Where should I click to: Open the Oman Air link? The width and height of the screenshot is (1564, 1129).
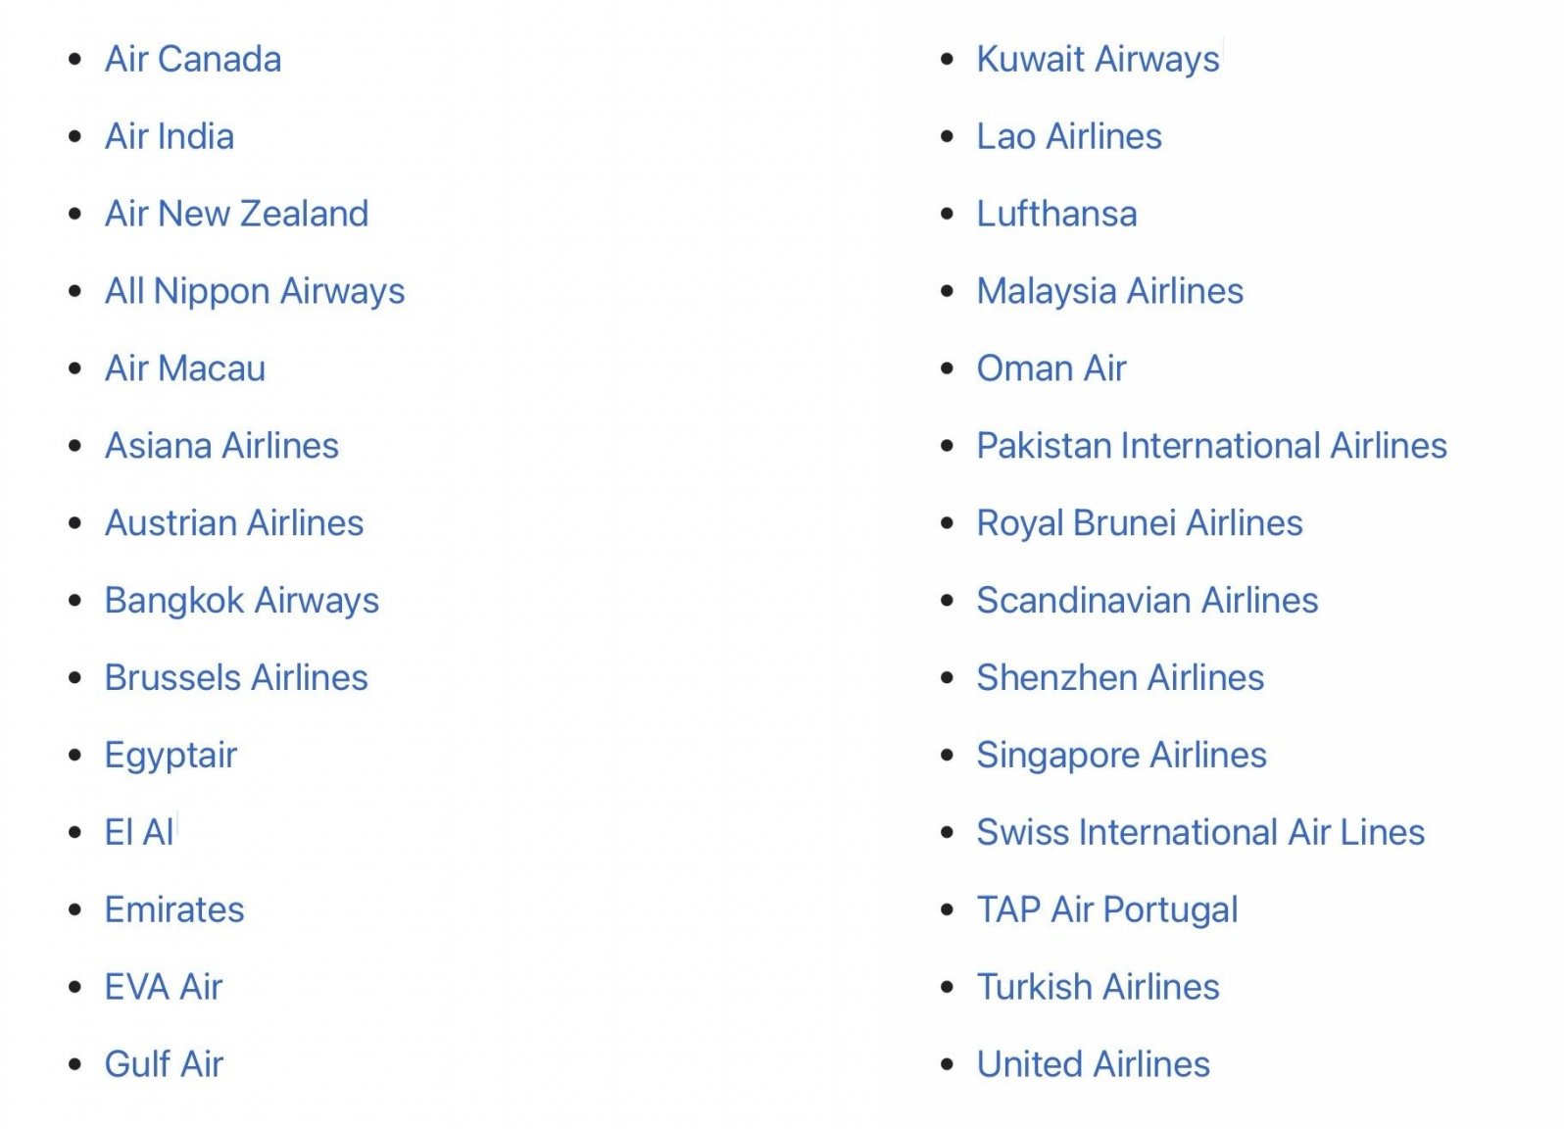1051,368
